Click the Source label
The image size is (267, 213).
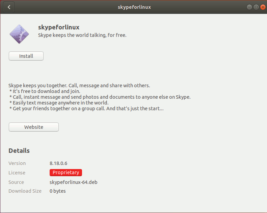point(16,182)
